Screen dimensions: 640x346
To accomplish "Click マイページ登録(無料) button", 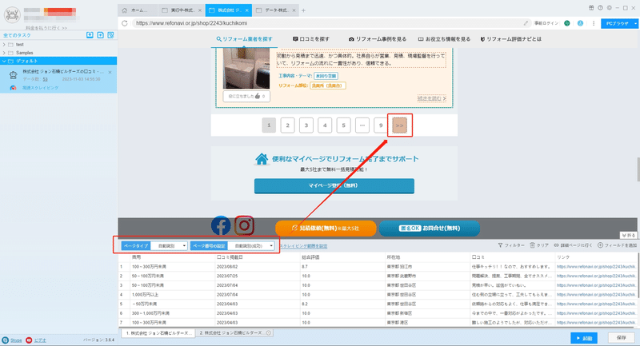I will coord(334,186).
